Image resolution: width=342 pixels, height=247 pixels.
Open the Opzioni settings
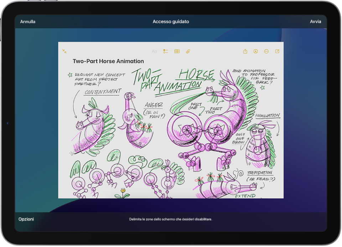click(x=26, y=219)
